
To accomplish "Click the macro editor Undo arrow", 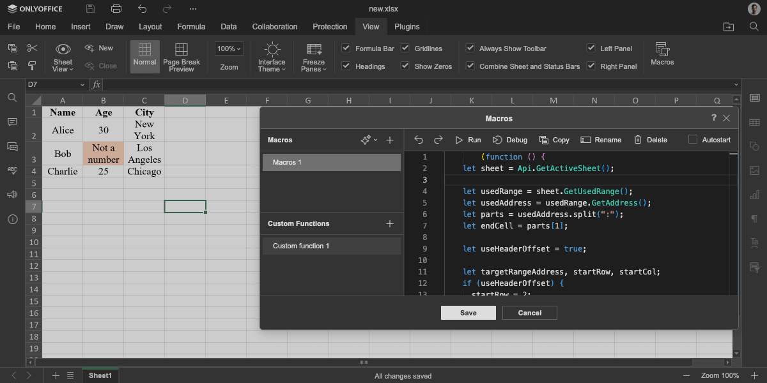I will coord(419,140).
